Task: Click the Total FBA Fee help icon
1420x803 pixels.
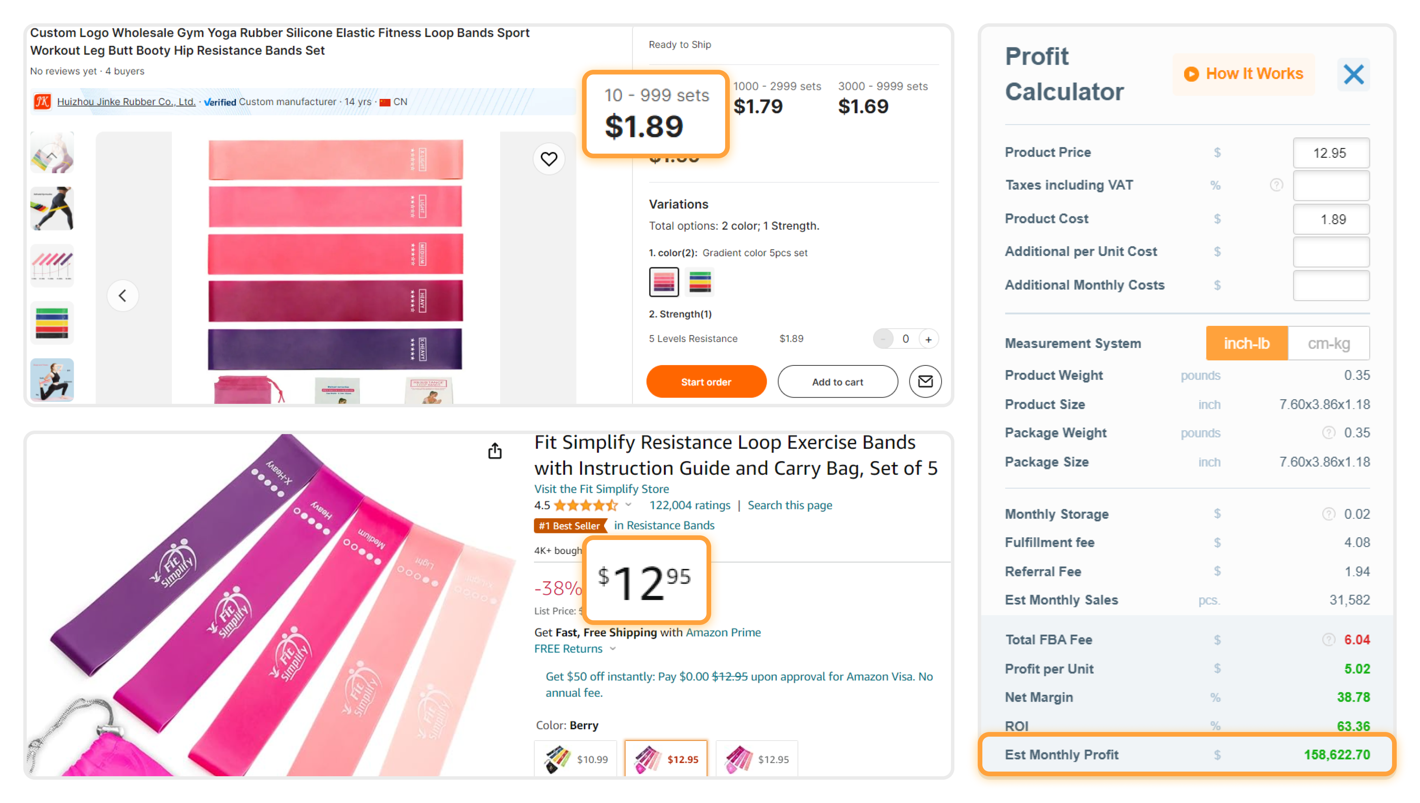Action: pos(1328,639)
